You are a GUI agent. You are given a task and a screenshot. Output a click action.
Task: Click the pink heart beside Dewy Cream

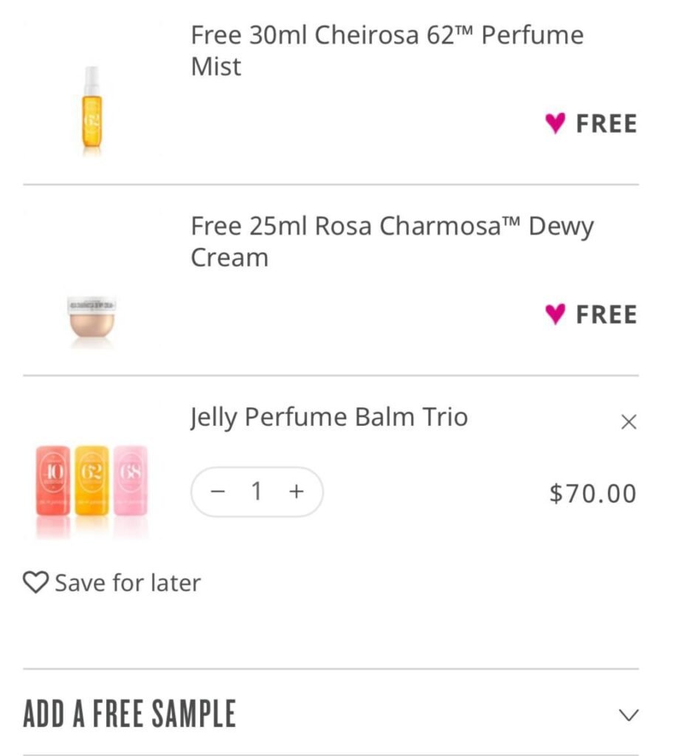[x=555, y=315]
